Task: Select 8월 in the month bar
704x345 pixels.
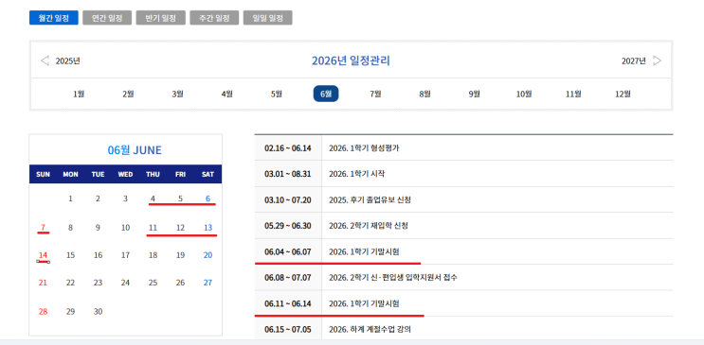Action: point(424,95)
